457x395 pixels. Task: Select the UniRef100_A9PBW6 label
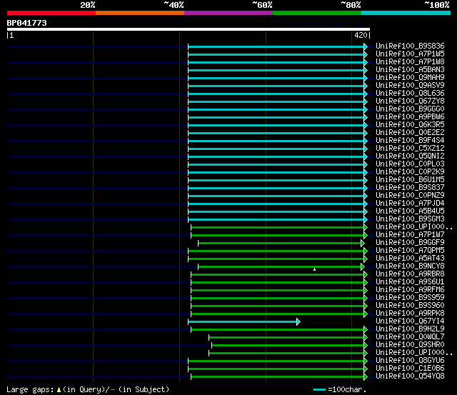pos(410,117)
